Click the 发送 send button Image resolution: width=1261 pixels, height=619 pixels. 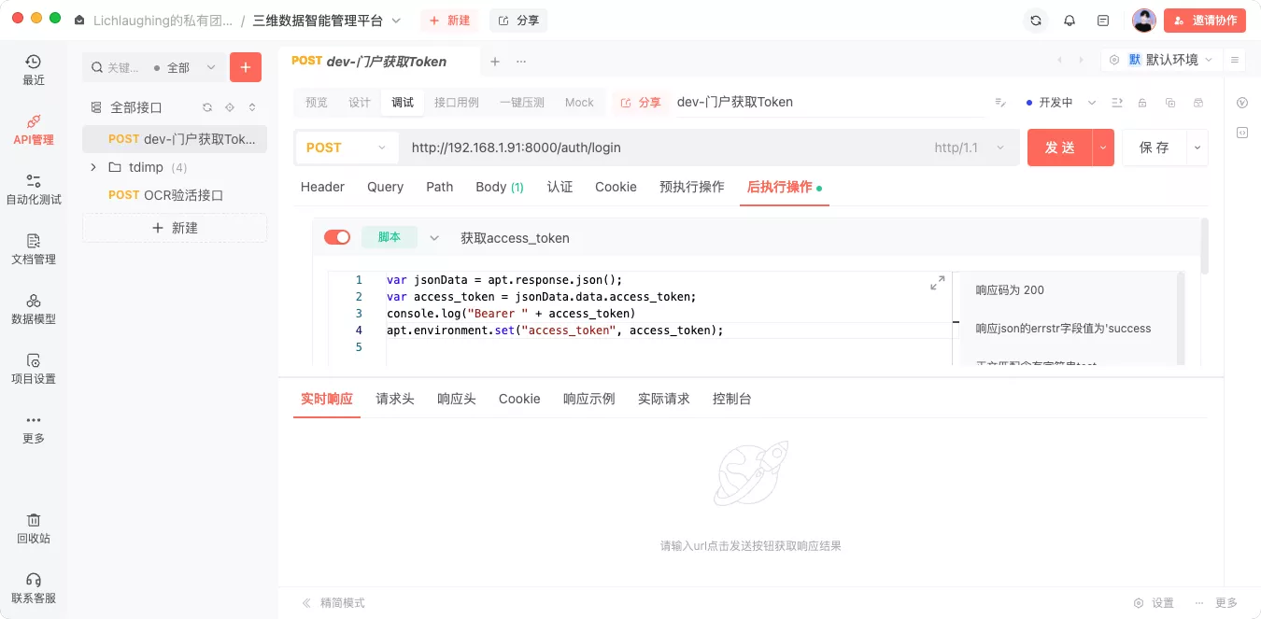pos(1059,148)
